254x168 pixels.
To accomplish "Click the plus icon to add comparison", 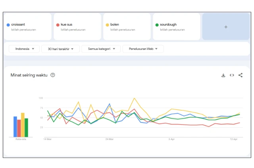I will [x=226, y=27].
